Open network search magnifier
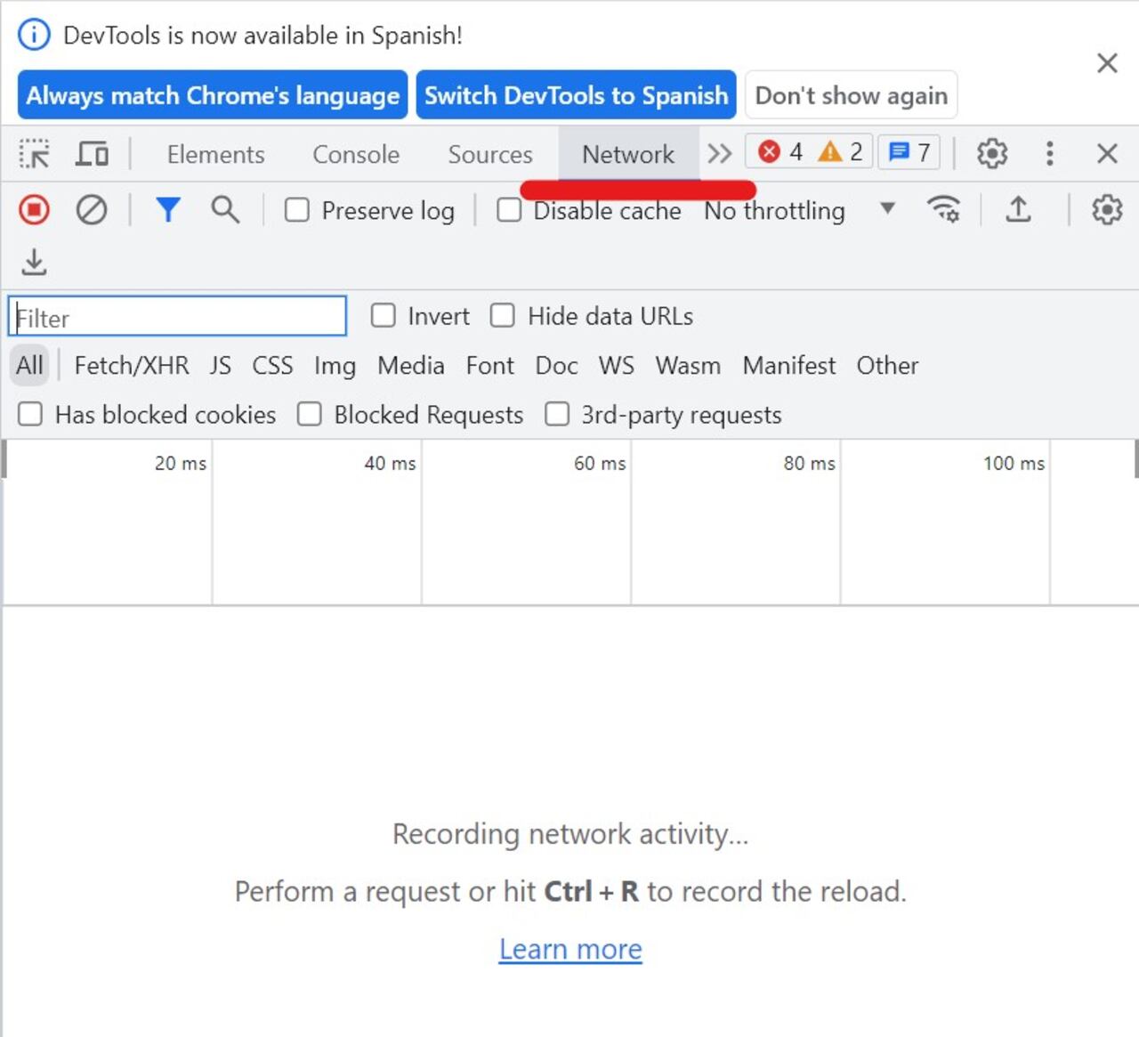 coord(225,210)
